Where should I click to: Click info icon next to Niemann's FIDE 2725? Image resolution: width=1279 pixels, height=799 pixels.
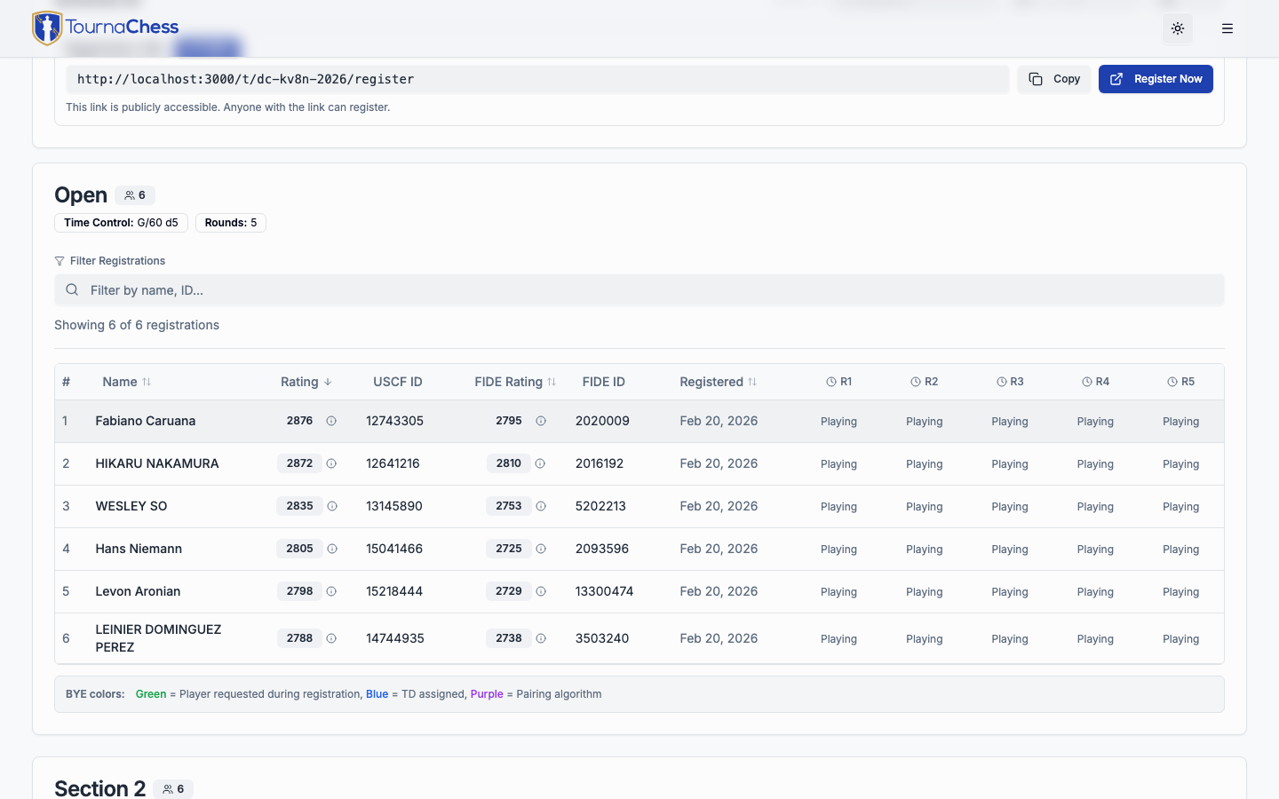541,549
